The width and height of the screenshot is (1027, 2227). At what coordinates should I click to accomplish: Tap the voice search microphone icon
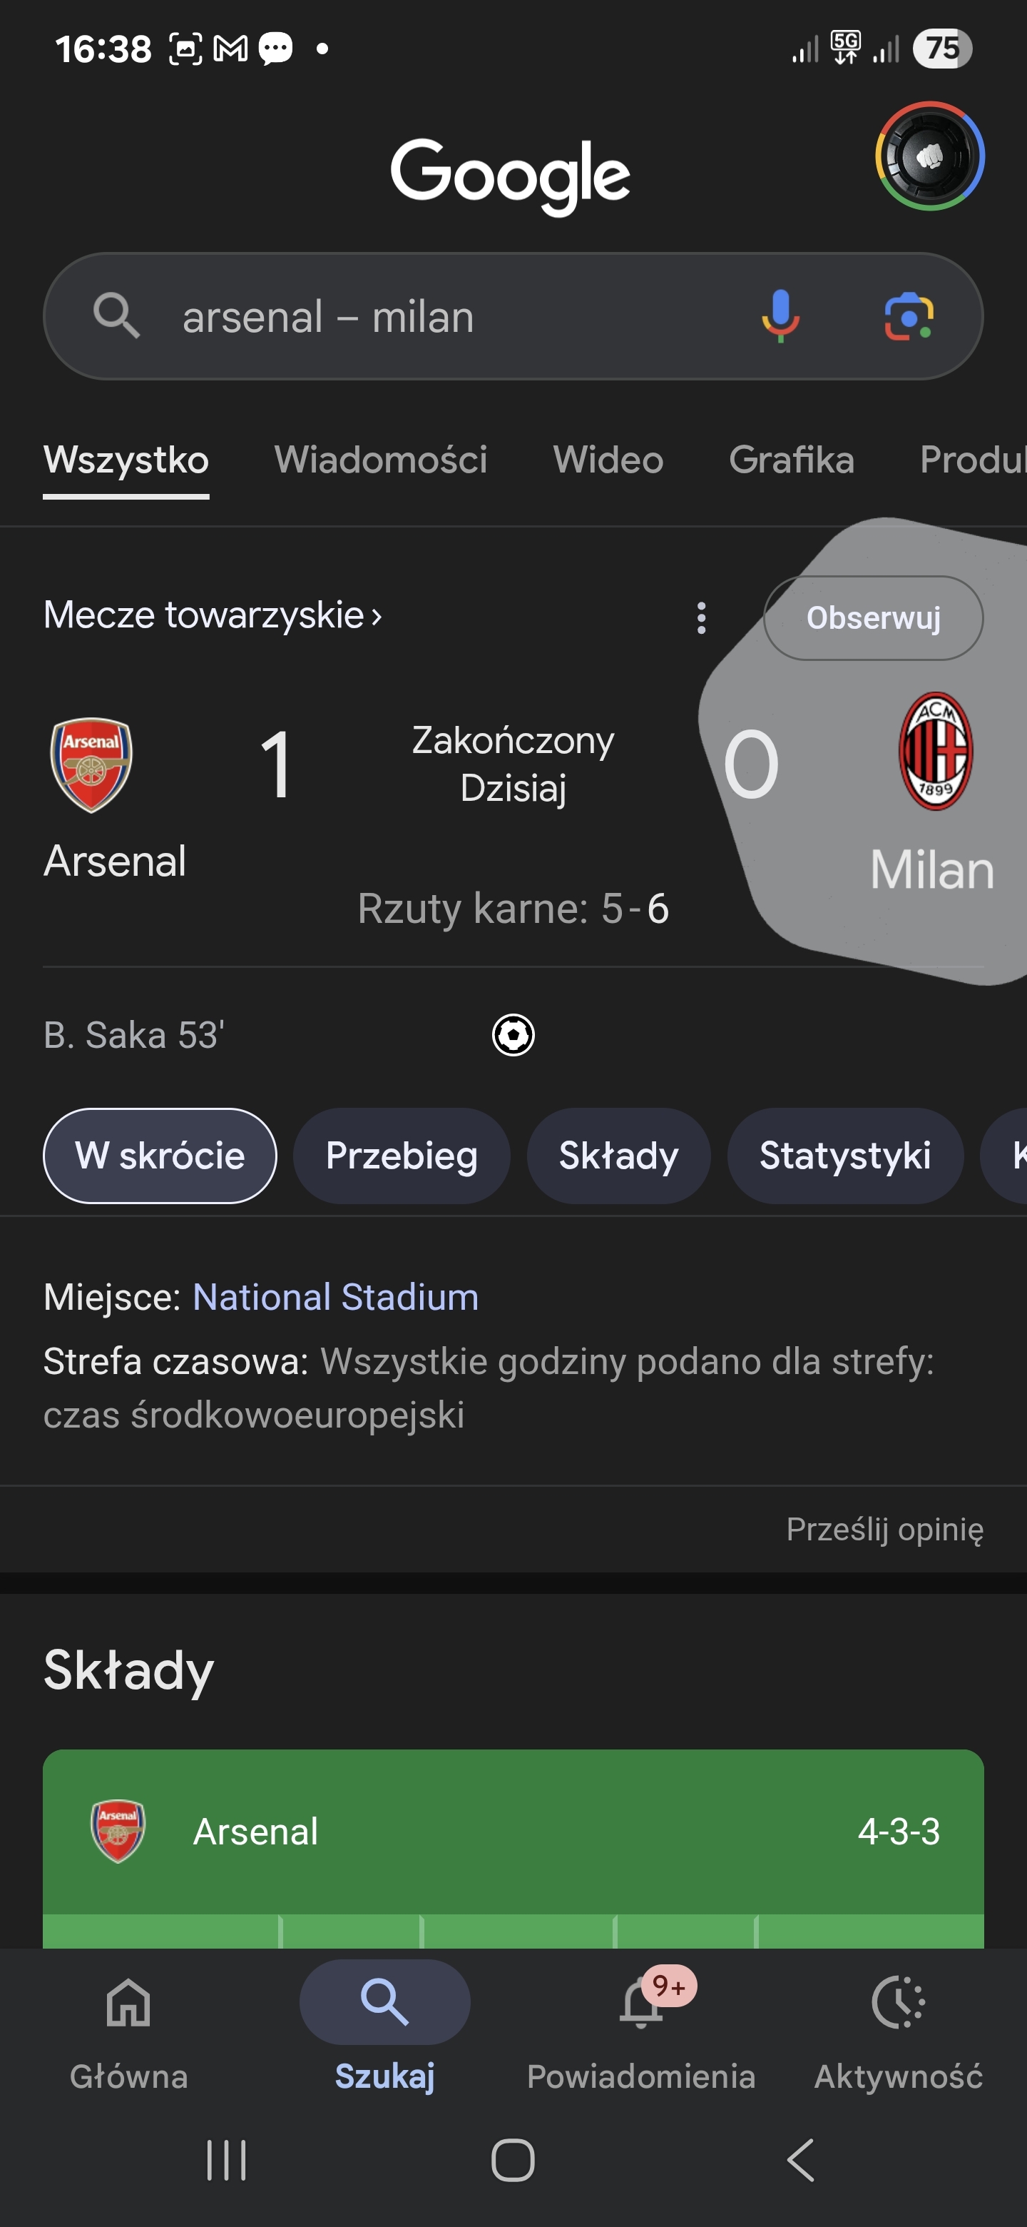780,315
